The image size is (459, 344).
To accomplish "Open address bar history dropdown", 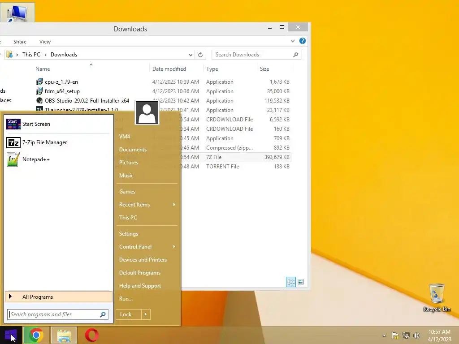I will click(x=191, y=55).
